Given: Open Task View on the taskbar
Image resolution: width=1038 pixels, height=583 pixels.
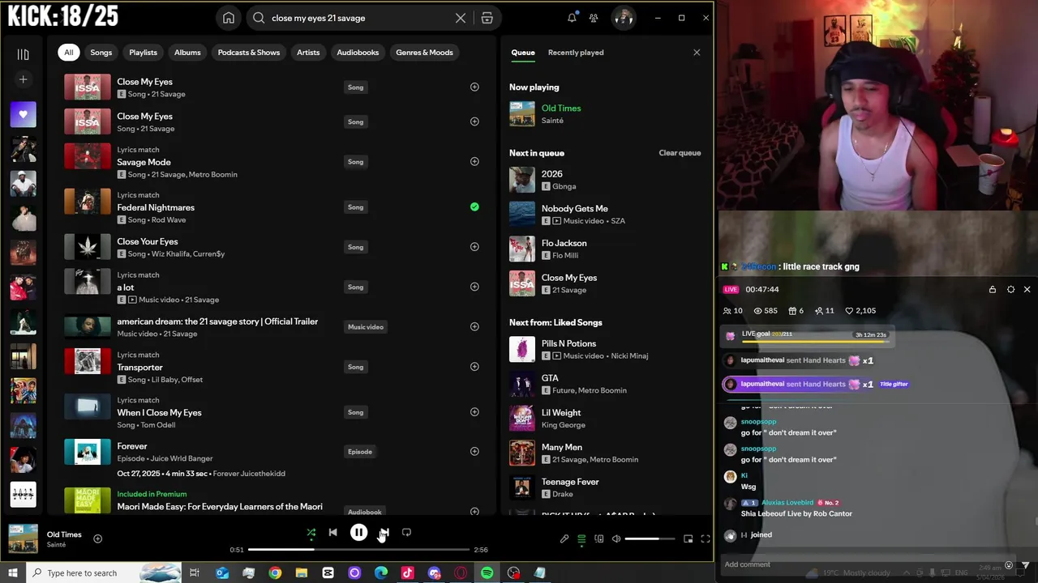Looking at the screenshot, I should 195,573.
